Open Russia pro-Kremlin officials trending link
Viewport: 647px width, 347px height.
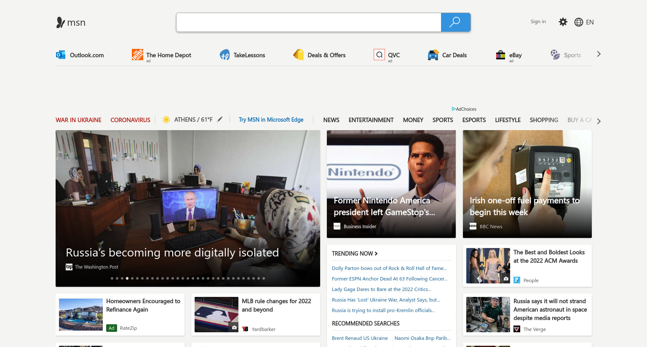tap(383, 310)
